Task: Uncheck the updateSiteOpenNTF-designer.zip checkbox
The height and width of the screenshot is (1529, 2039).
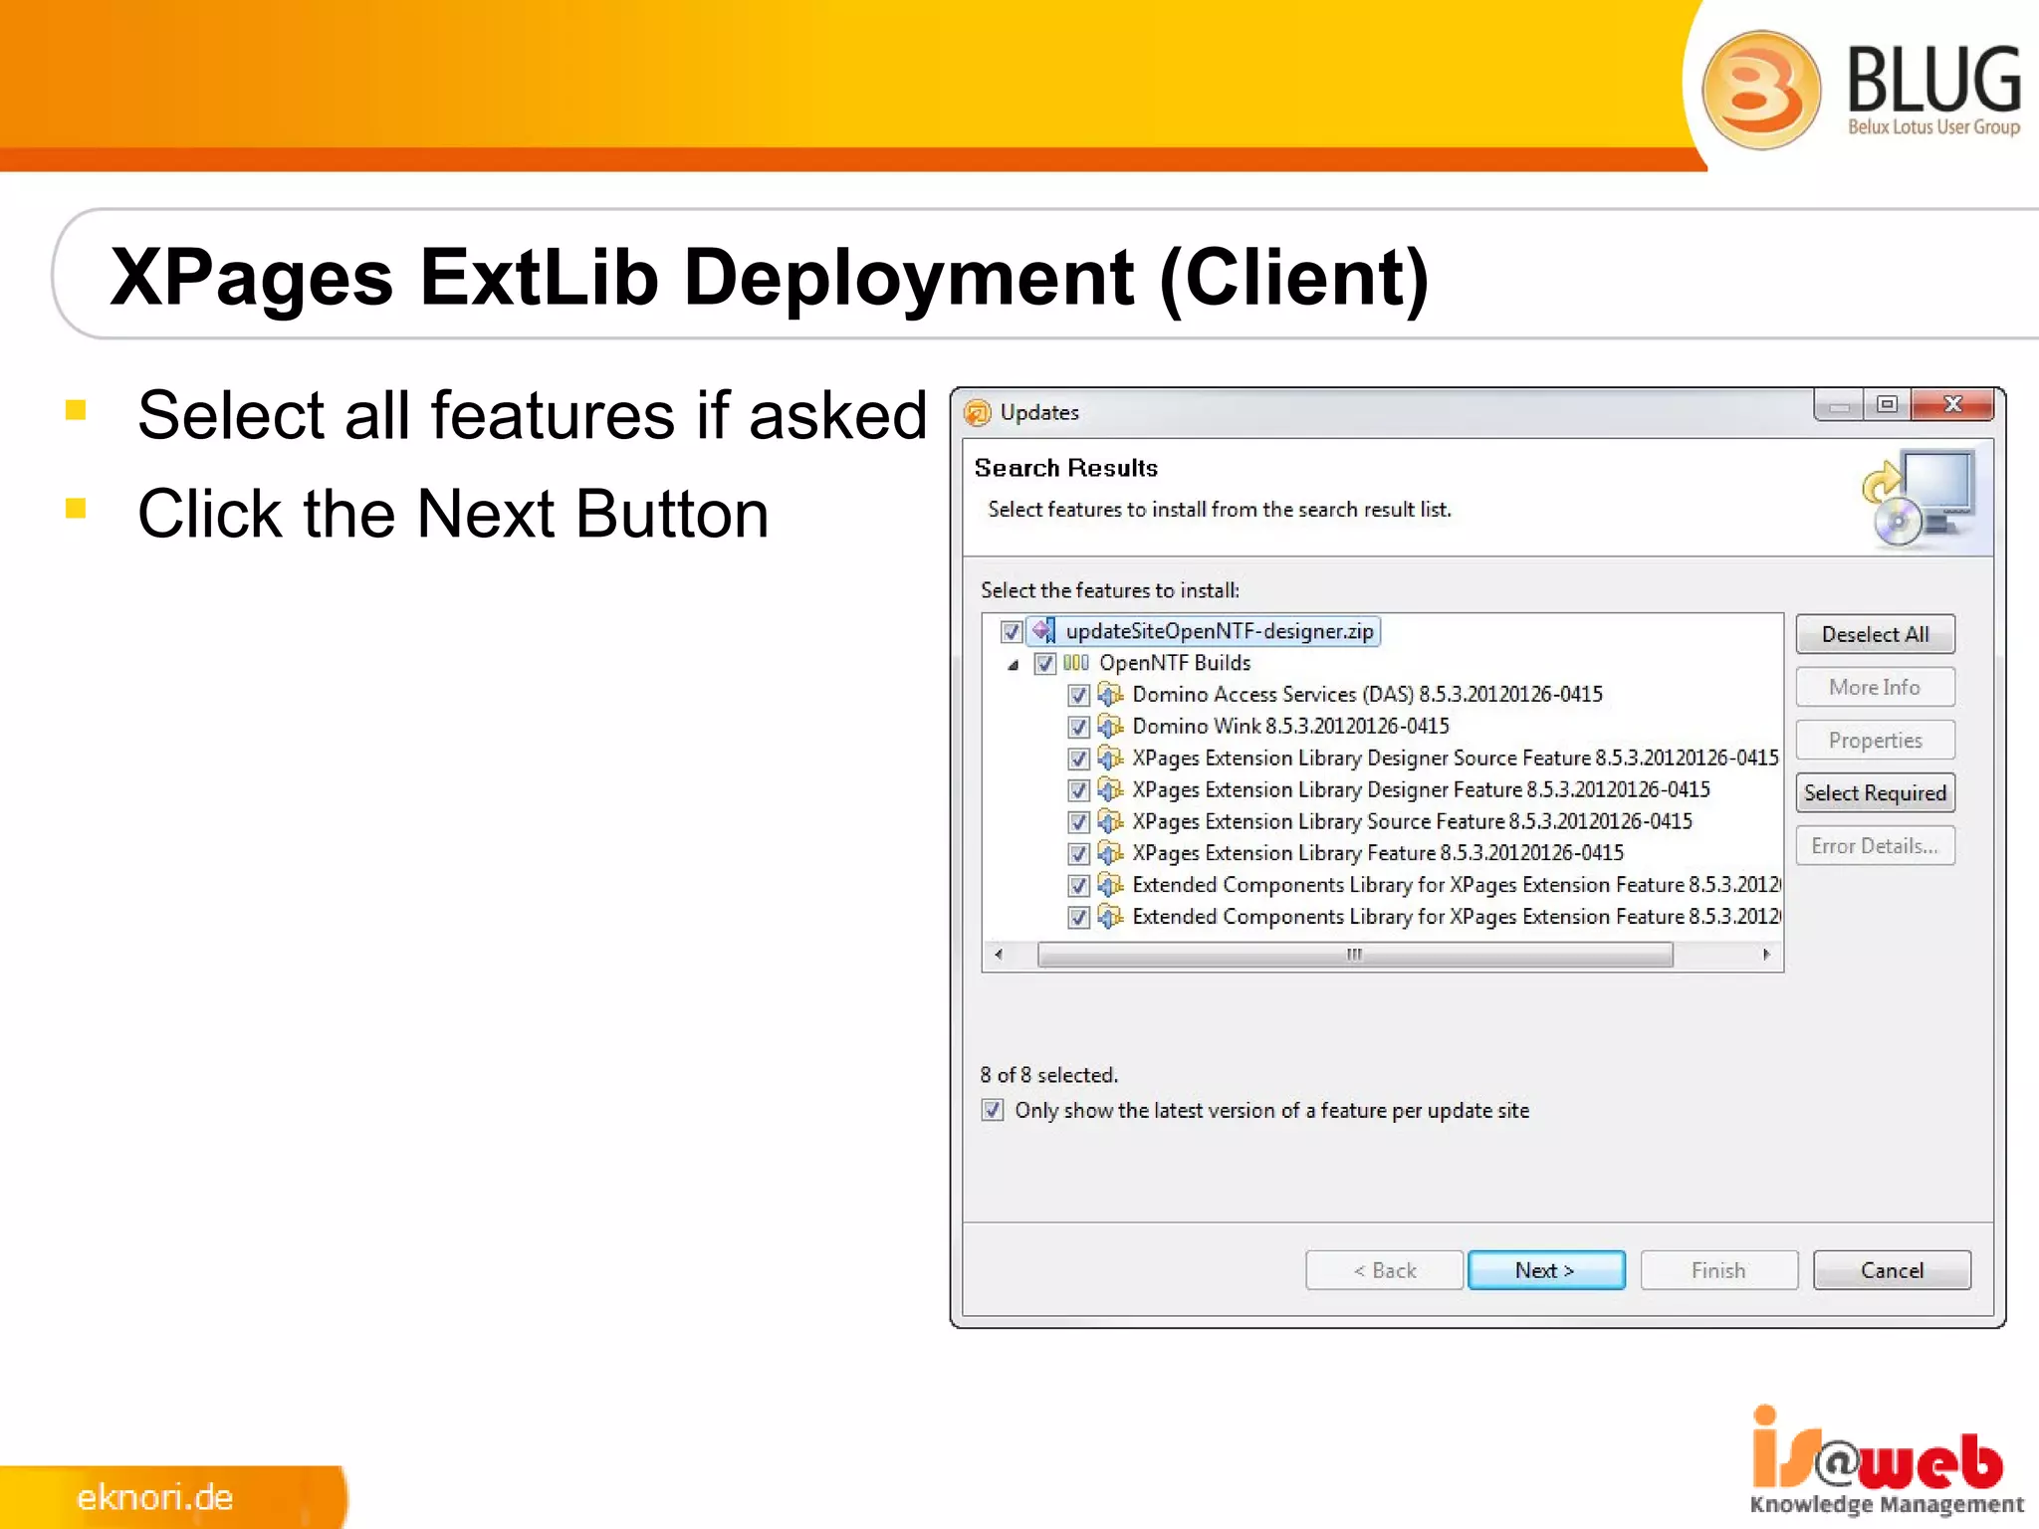Action: [1012, 632]
